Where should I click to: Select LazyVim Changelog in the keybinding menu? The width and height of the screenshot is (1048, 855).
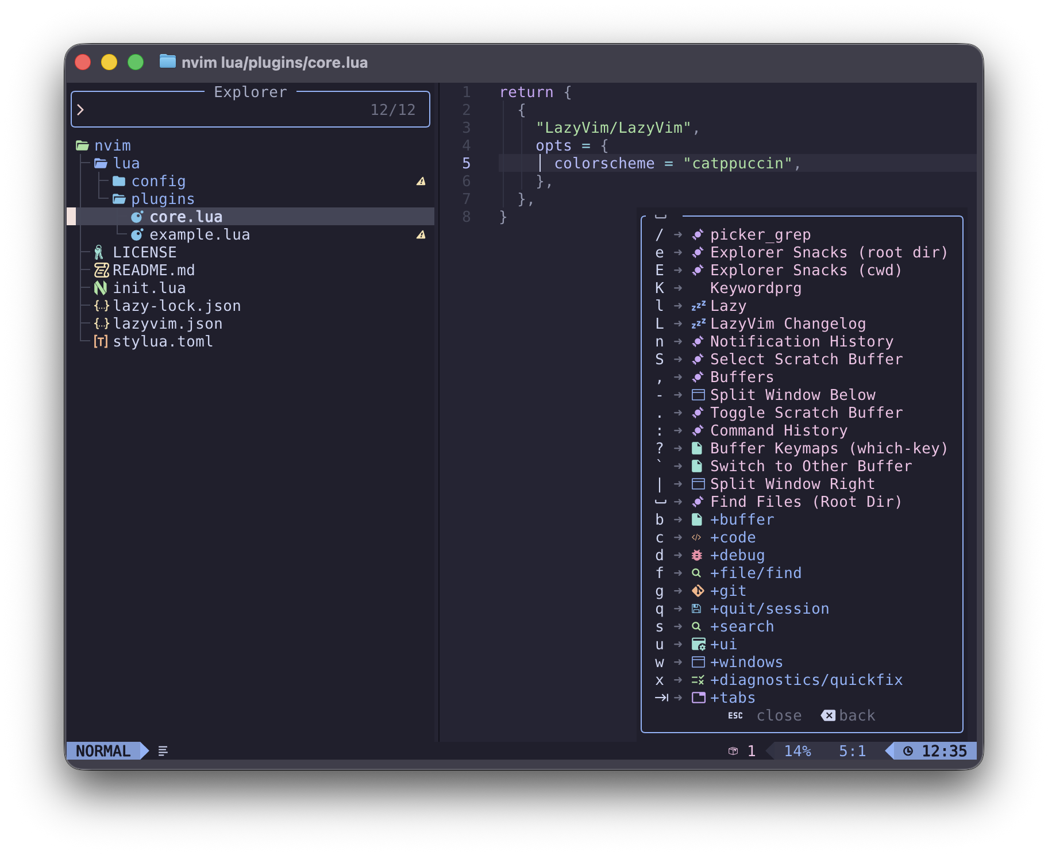pyautogui.click(x=787, y=323)
